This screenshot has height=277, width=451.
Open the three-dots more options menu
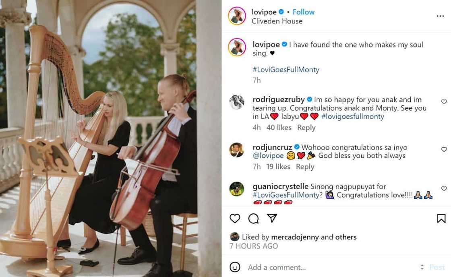pos(440,16)
